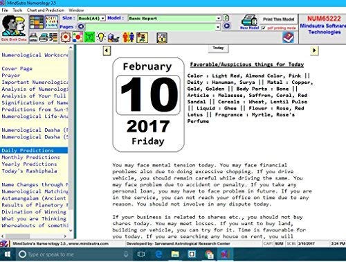The image size is (346, 262).
Task: Open Numerological Workscreen entry in sidebar
Action: pyautogui.click(x=35, y=55)
